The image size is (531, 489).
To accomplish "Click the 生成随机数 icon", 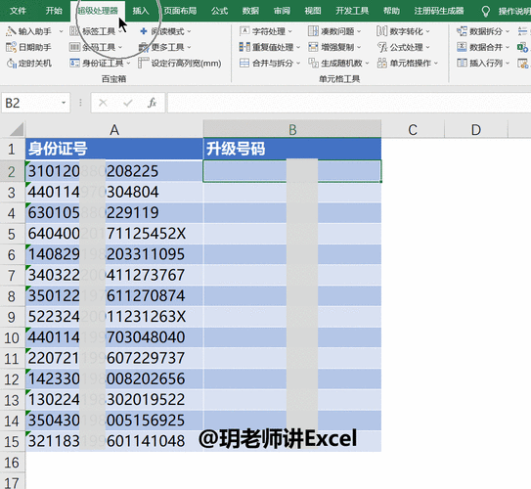I will pos(313,63).
